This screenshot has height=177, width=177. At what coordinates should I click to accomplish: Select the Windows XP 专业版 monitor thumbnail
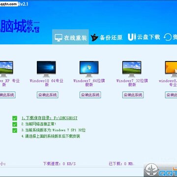pos(6,69)
